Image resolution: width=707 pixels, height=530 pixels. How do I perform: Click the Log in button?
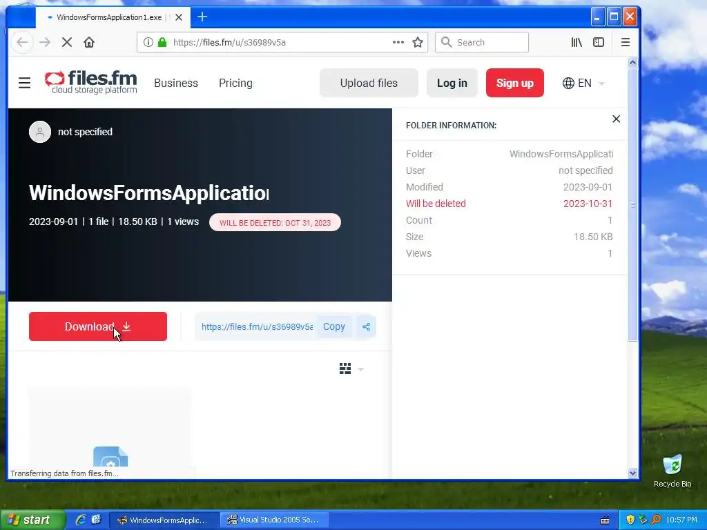click(x=452, y=83)
